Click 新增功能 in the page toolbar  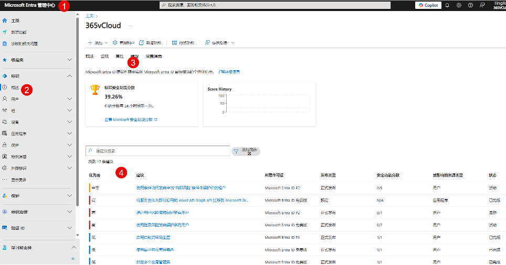pyautogui.click(x=150, y=43)
